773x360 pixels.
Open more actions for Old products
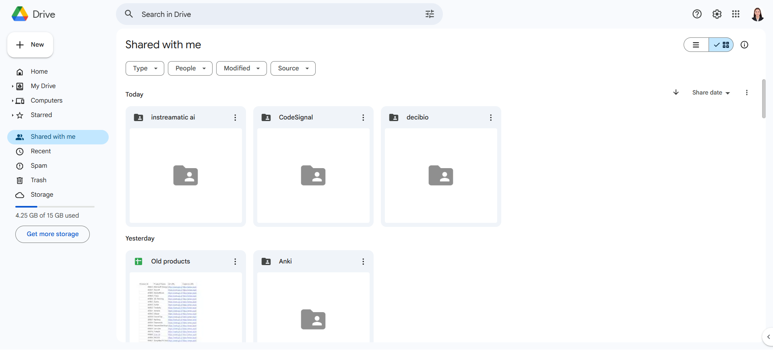pos(235,261)
